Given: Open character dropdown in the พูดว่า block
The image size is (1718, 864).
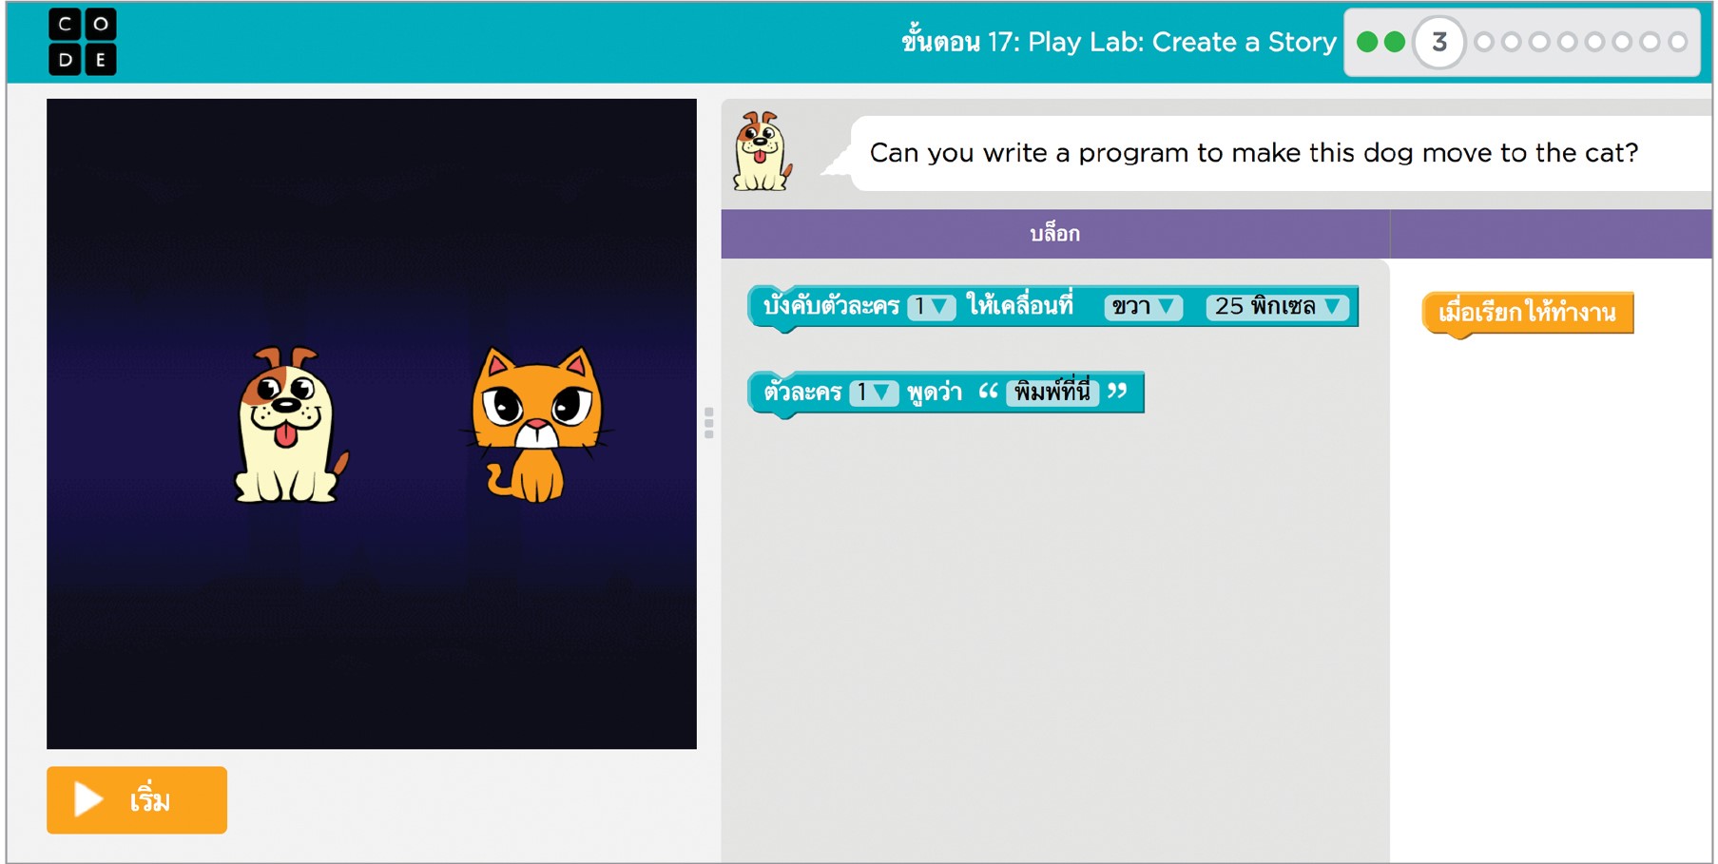Looking at the screenshot, I should [x=873, y=393].
